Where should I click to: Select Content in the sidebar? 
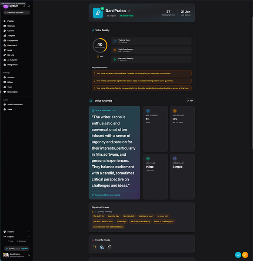[x=11, y=31]
